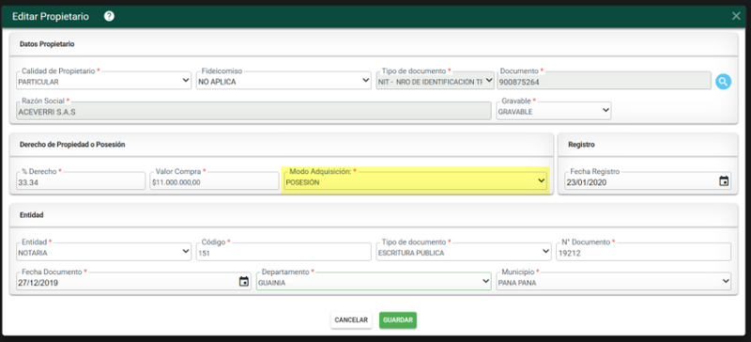751x342 pixels.
Task: Click the Código field 151
Action: (284, 252)
